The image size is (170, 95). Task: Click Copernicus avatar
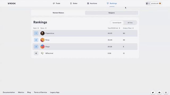[x=42, y=33]
